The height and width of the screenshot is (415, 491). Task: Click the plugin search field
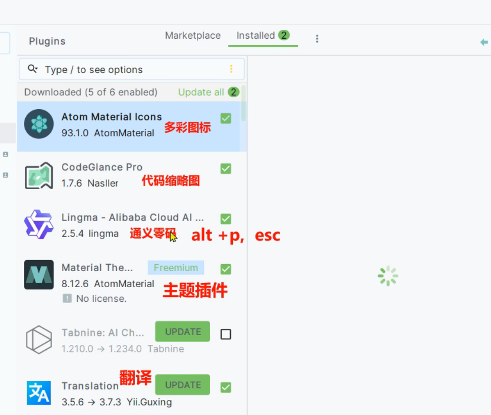pyautogui.click(x=132, y=69)
